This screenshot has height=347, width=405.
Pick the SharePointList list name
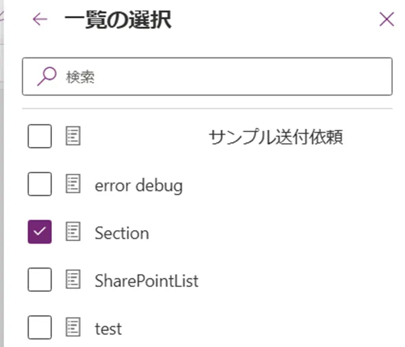coord(146,281)
